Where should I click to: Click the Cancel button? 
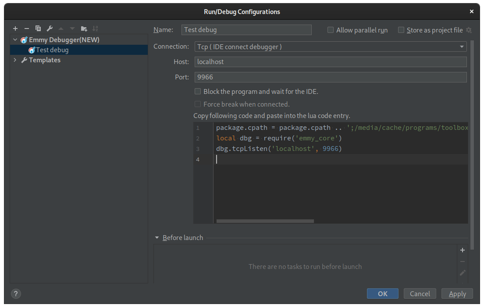420,294
